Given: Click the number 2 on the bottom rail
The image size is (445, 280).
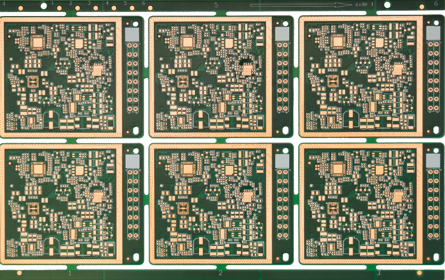Looking at the screenshot, I should [x=220, y=273].
